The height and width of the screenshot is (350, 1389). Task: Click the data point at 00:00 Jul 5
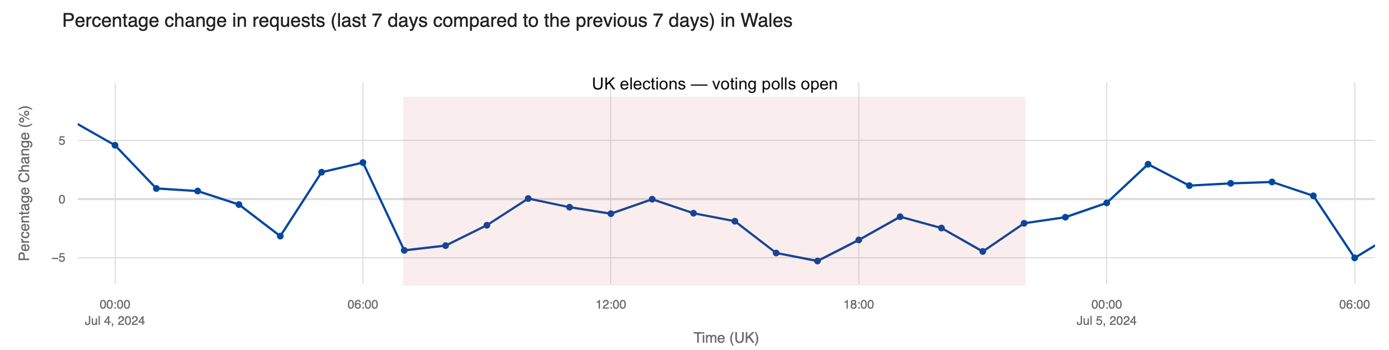[x=1107, y=203]
